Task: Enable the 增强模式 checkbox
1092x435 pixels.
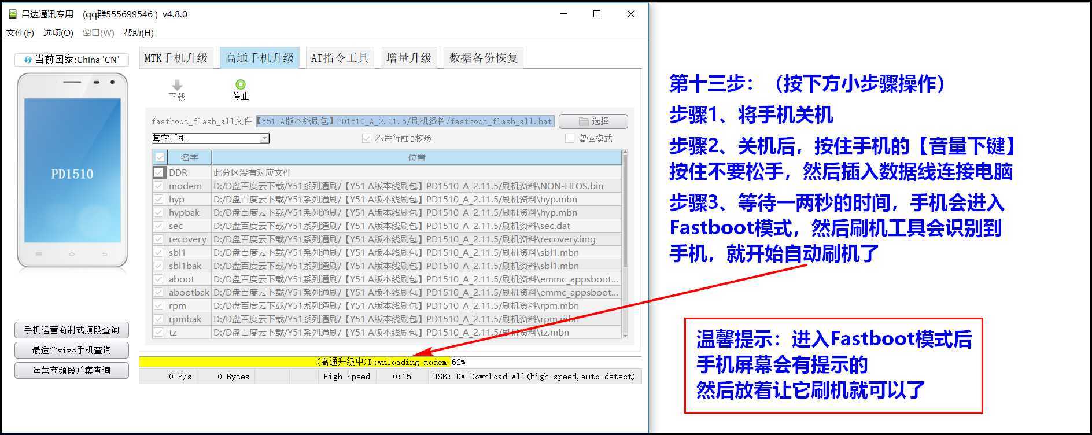Action: pos(570,138)
